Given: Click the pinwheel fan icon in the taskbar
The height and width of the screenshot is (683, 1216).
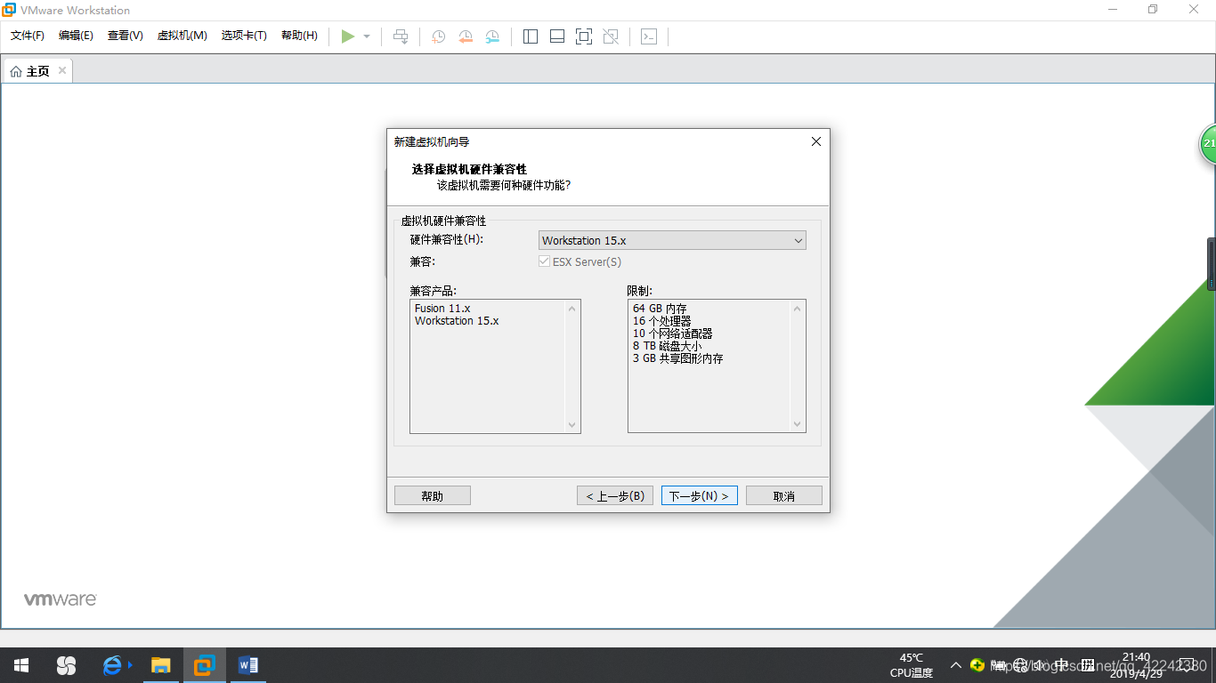Looking at the screenshot, I should tap(67, 665).
